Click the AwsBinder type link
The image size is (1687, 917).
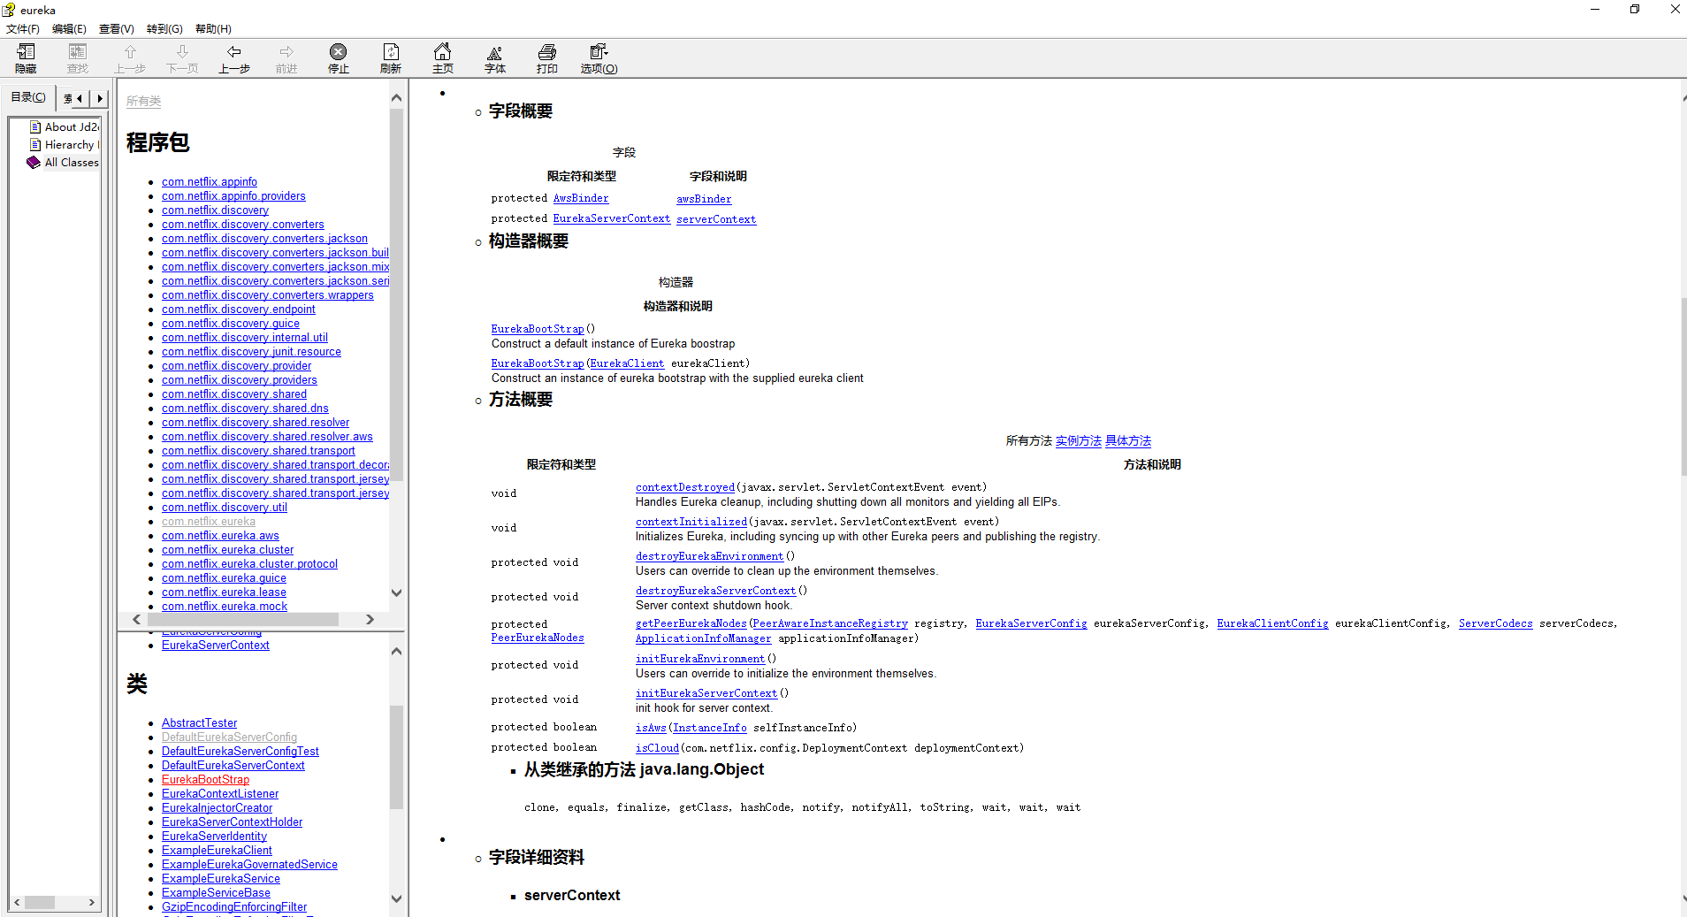click(581, 198)
